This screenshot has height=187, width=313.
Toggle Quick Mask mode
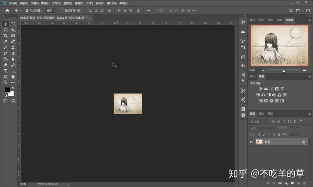(x=5, y=101)
